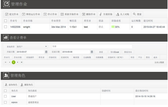
Task: Click the 3ds Max 2014 job type cell
Action: coord(58,27)
